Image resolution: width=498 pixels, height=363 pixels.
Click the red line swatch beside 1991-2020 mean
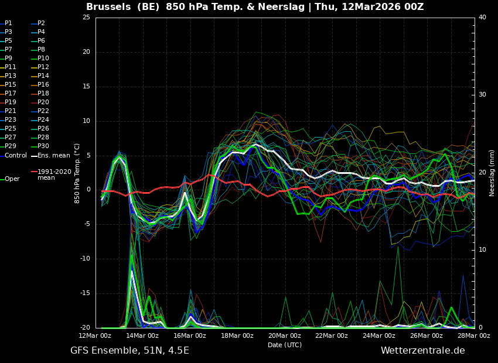[34, 172]
